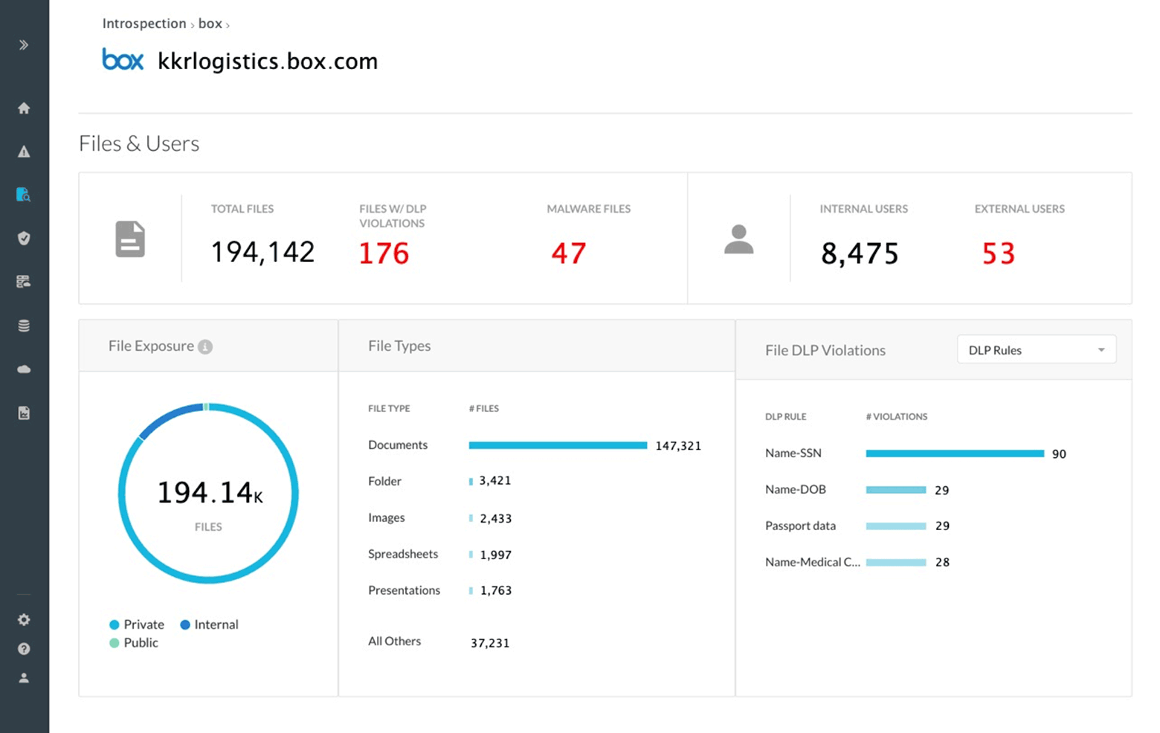Select the Name-DOB rule label
Screen dimensions: 1160x733
point(796,489)
